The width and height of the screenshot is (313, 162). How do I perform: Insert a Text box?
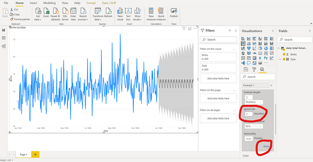128,14
